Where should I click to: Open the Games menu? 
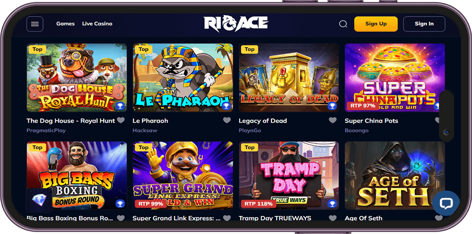pyautogui.click(x=65, y=24)
